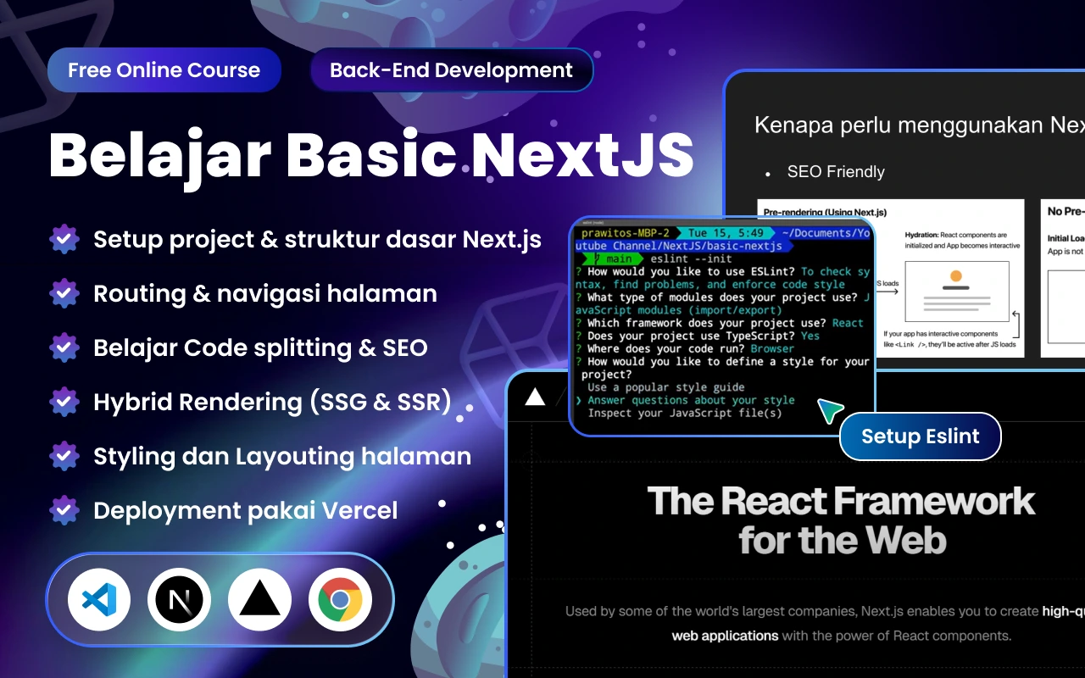Click the Next.js triangle logo above the framework heading

click(534, 396)
